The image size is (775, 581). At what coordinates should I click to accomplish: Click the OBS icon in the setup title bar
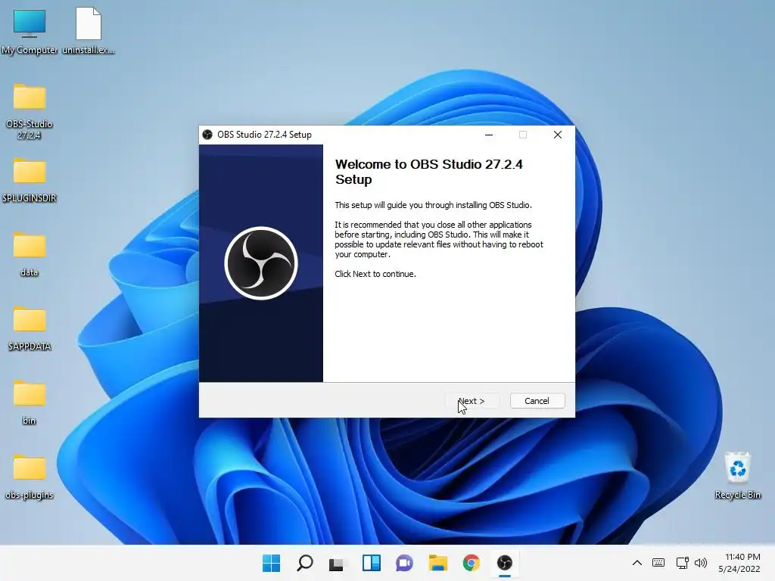207,135
